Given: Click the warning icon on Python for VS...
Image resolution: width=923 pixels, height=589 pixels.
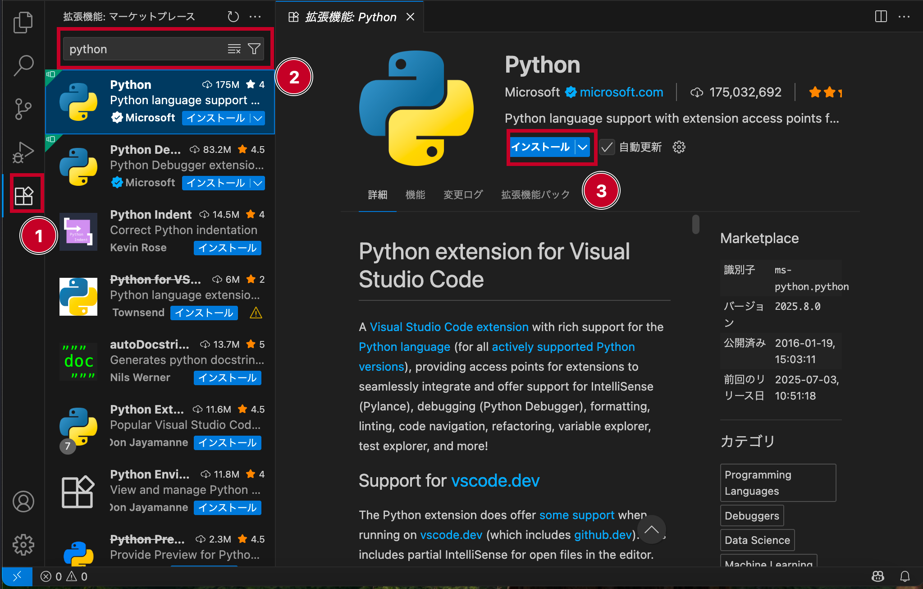Looking at the screenshot, I should pyautogui.click(x=256, y=313).
